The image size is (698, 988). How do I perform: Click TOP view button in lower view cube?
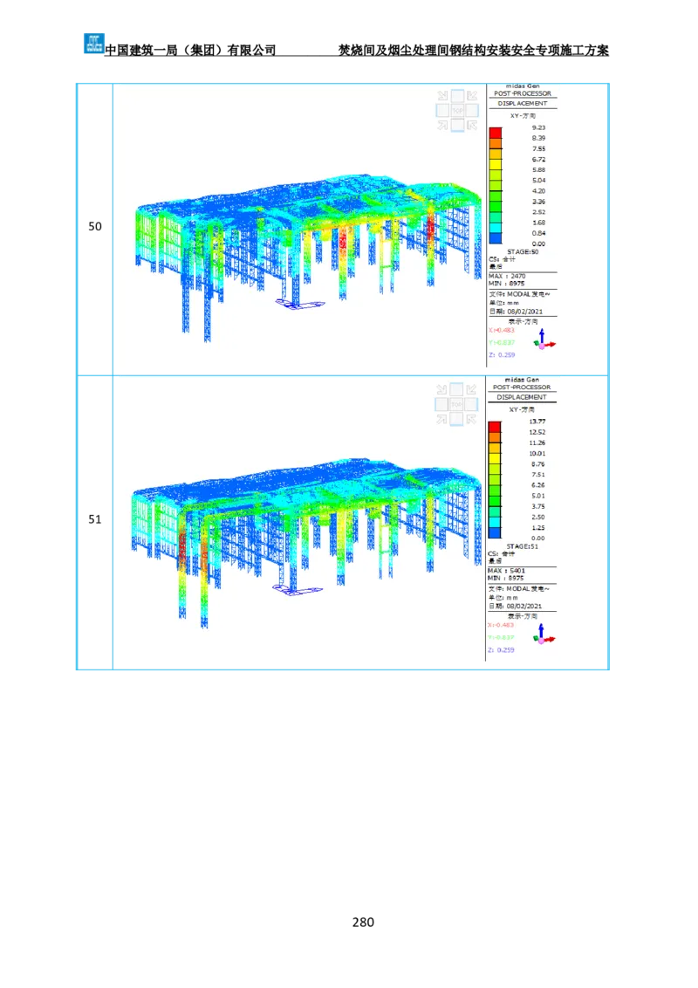pos(457,404)
